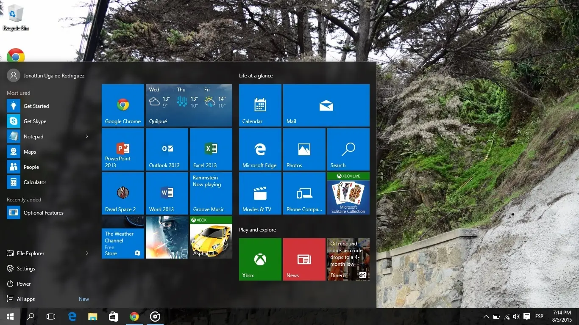Screen dimensions: 579x325
Task: Open the Xbox tile
Action: 260,259
